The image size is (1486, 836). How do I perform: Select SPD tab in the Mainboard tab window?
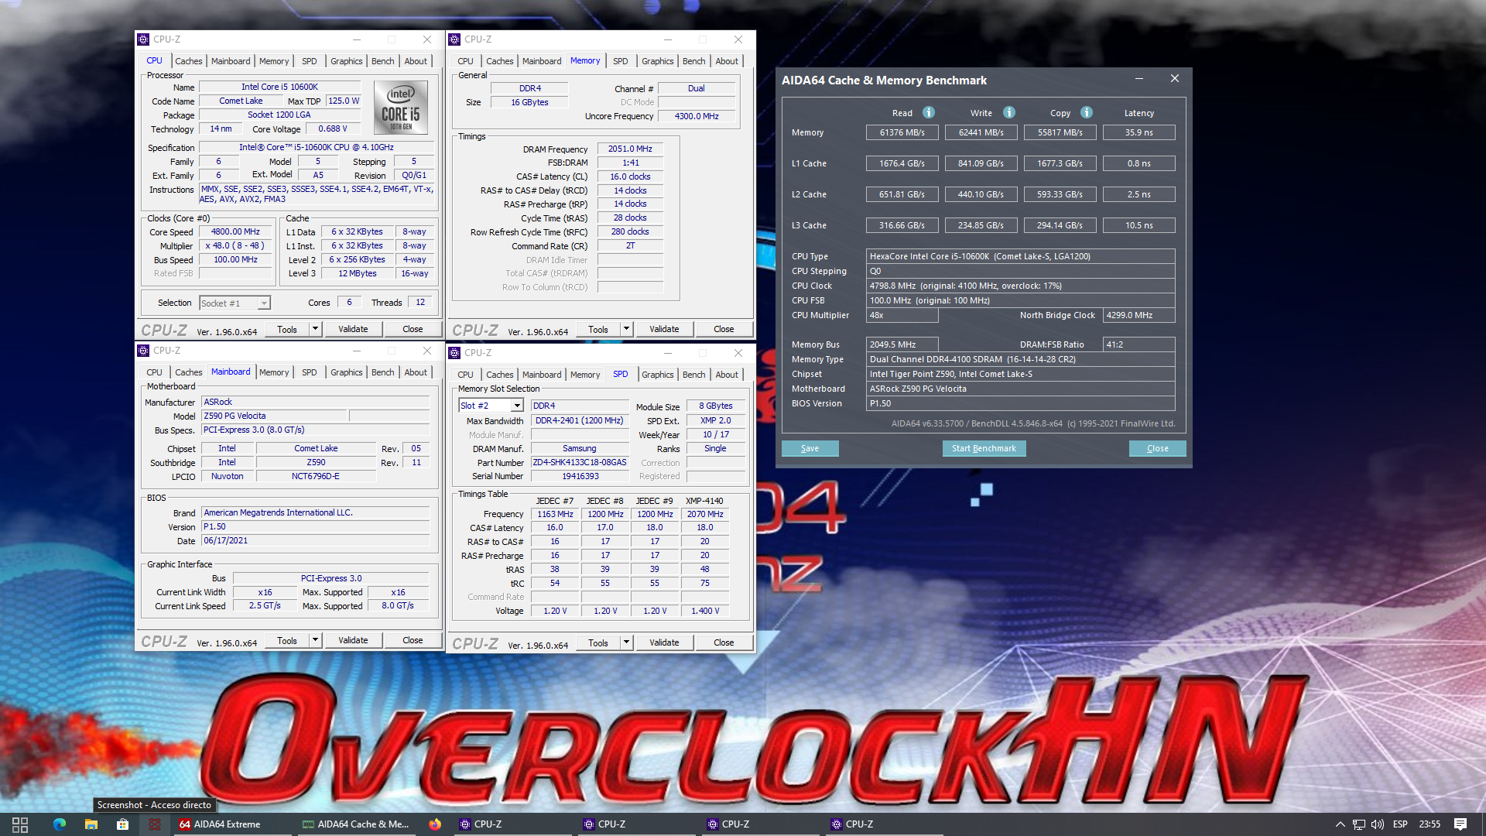point(309,372)
